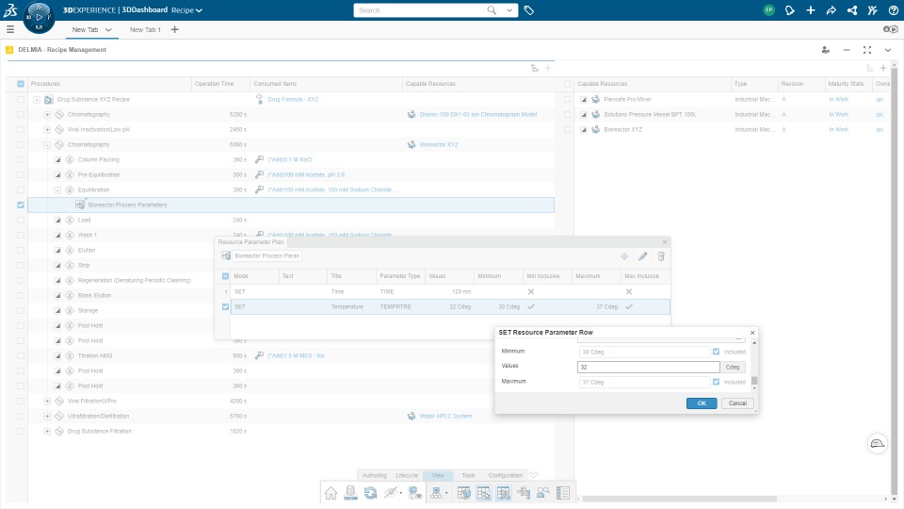Click the magnifier search icon in search box

coord(492,10)
